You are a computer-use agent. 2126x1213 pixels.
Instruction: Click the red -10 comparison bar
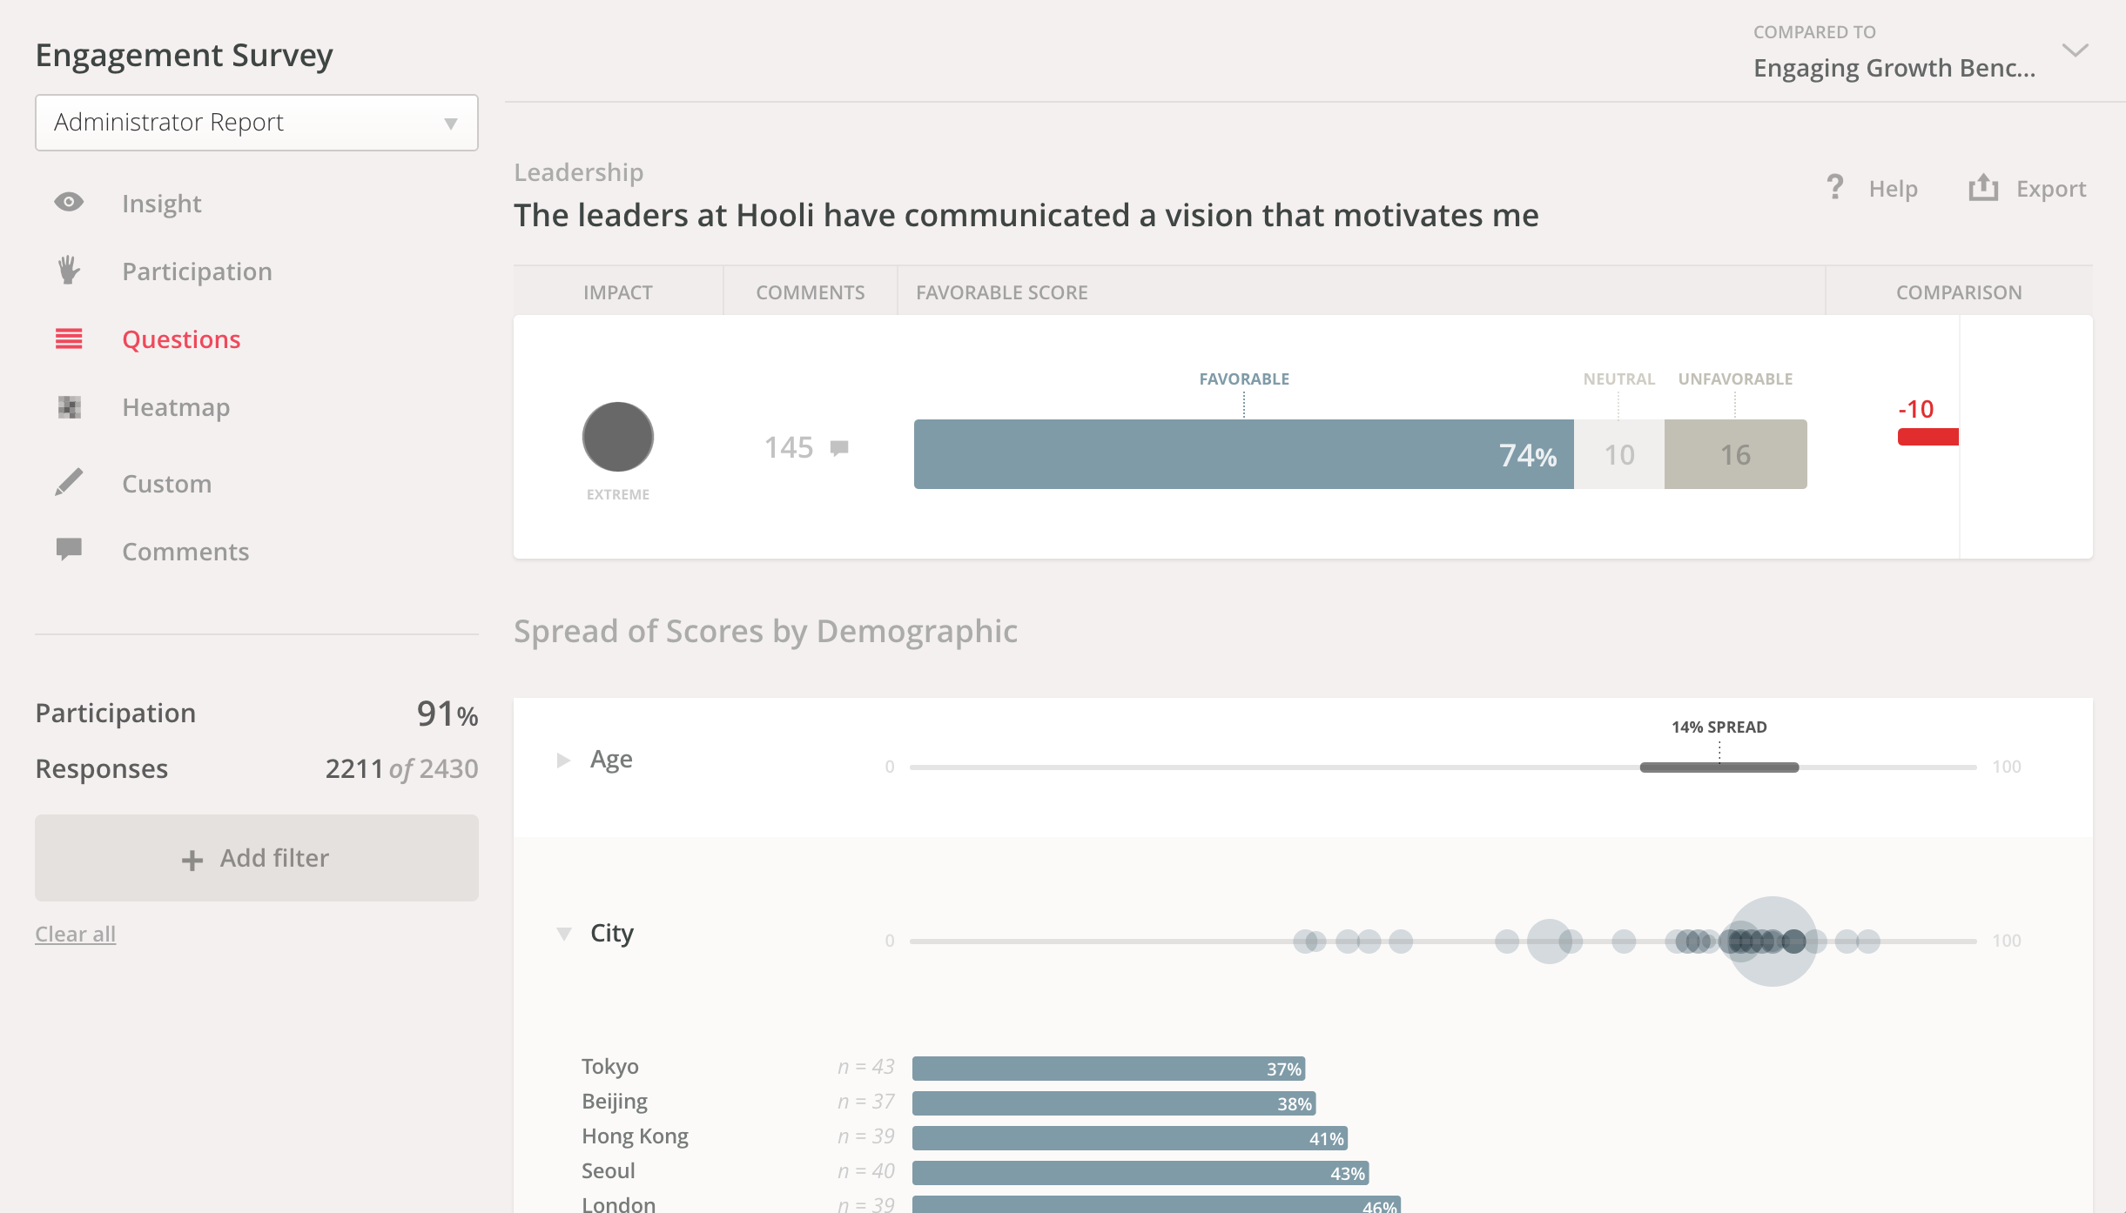click(x=1928, y=437)
